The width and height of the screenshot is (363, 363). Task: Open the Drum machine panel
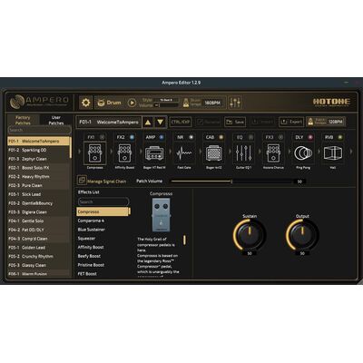point(109,103)
